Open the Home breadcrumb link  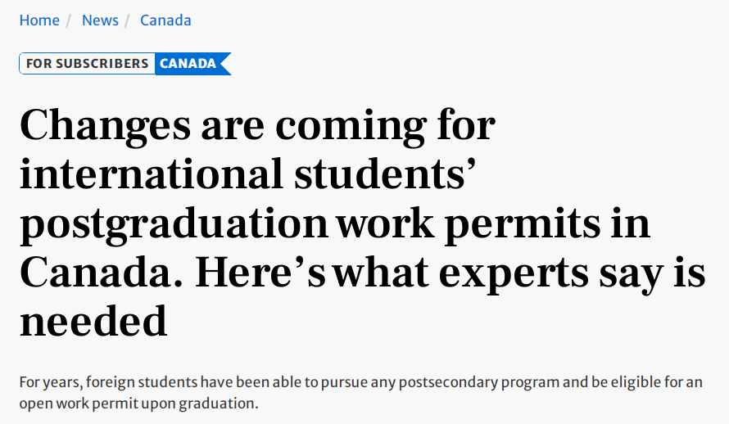click(x=39, y=20)
